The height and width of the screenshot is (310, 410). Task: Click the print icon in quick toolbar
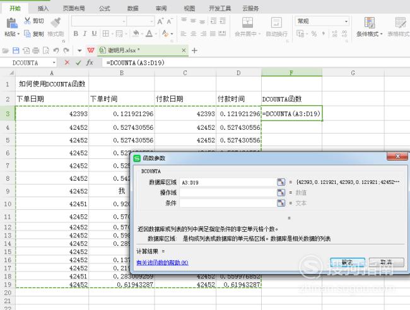pyautogui.click(x=36, y=50)
